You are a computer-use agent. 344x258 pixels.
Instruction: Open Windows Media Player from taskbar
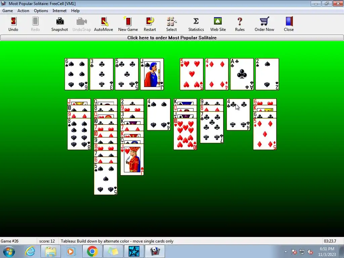71,251
